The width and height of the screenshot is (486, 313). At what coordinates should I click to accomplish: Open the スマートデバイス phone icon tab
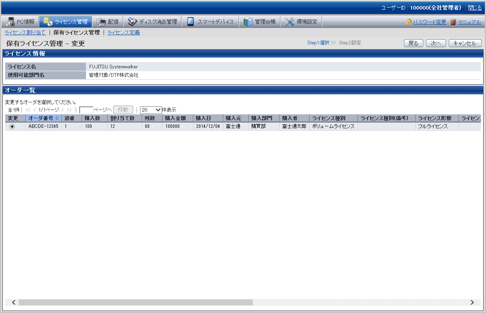pyautogui.click(x=191, y=22)
